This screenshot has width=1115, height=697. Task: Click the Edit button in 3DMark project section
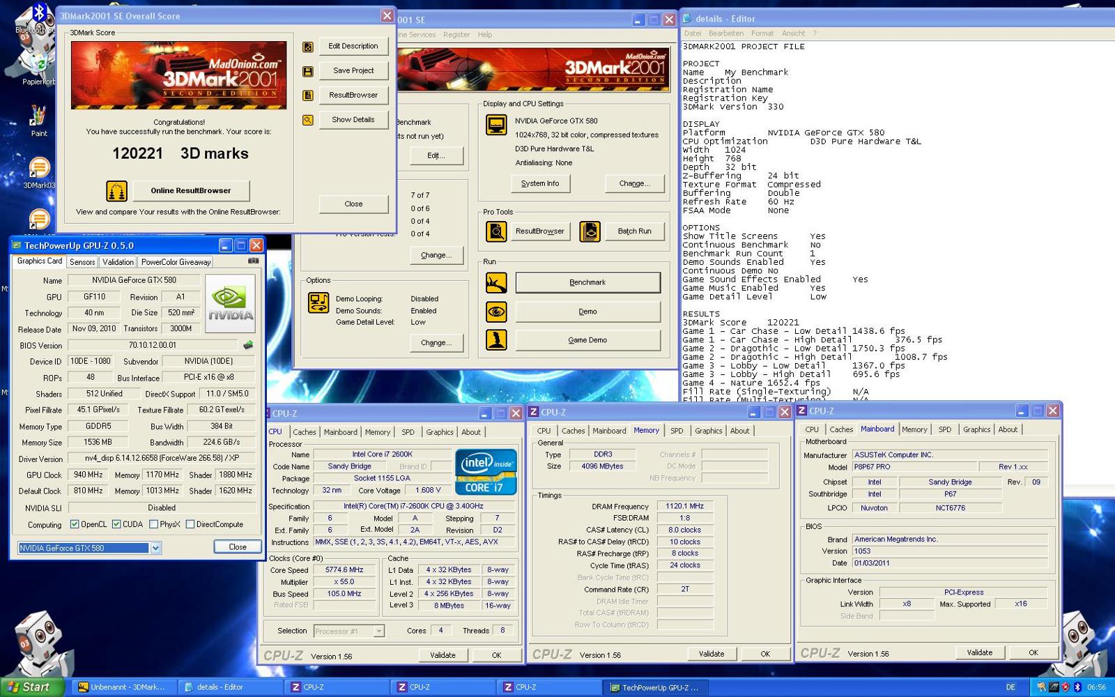coord(436,155)
